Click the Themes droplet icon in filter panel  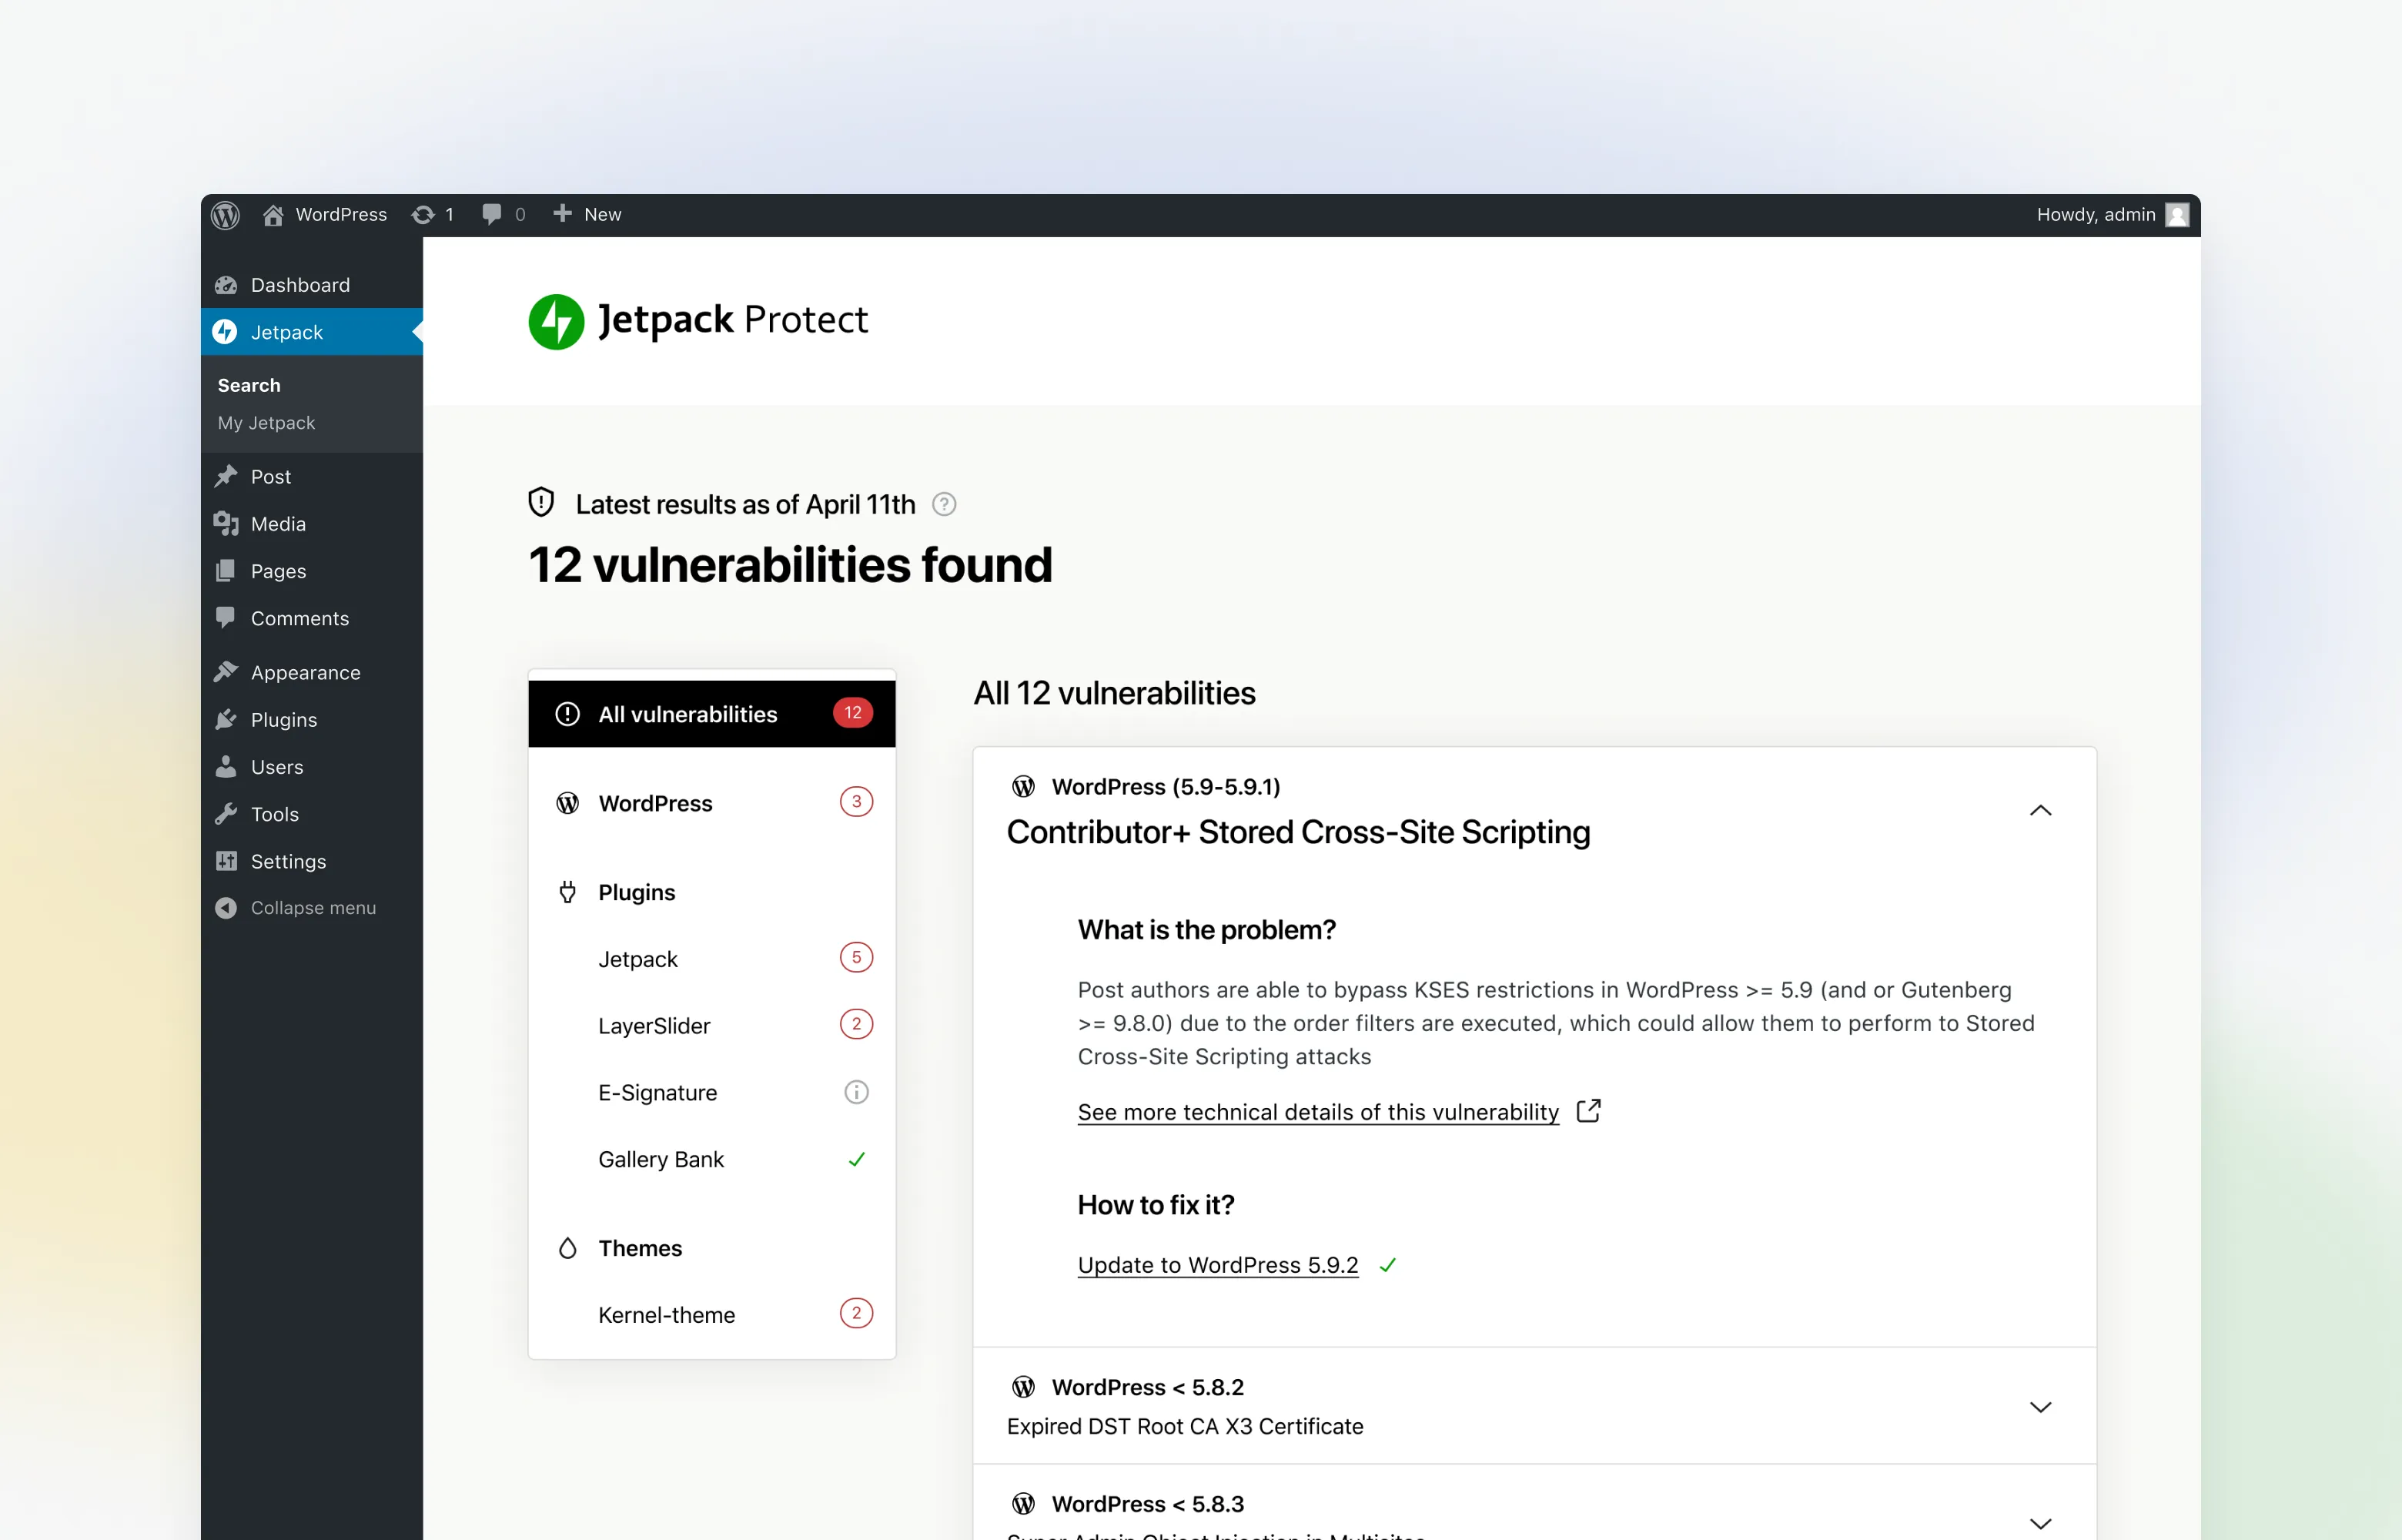click(x=567, y=1248)
